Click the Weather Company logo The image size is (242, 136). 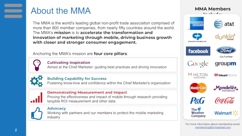pos(198,112)
